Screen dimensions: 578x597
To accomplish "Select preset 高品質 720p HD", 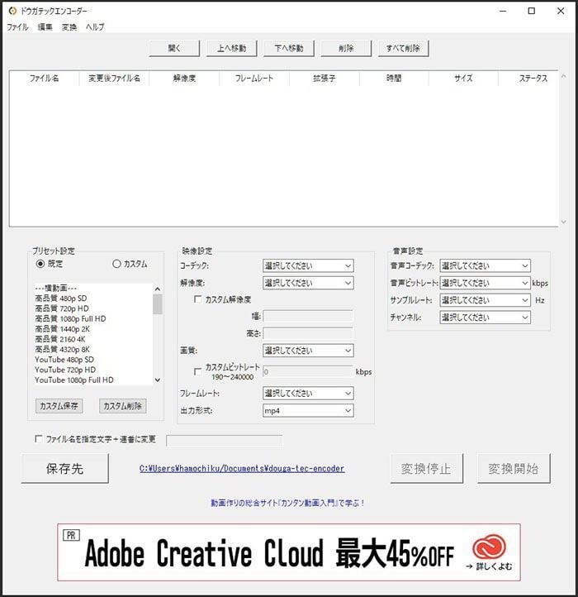I will click(x=62, y=308).
